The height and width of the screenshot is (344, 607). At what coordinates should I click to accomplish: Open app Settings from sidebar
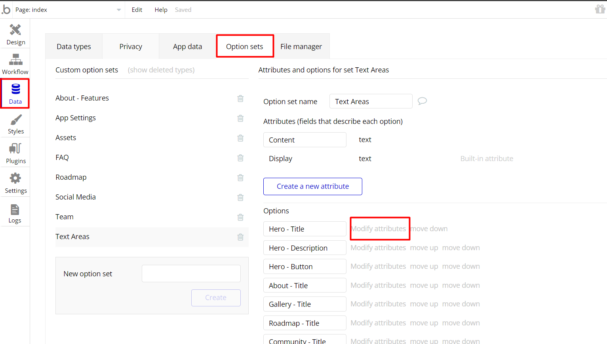[15, 183]
